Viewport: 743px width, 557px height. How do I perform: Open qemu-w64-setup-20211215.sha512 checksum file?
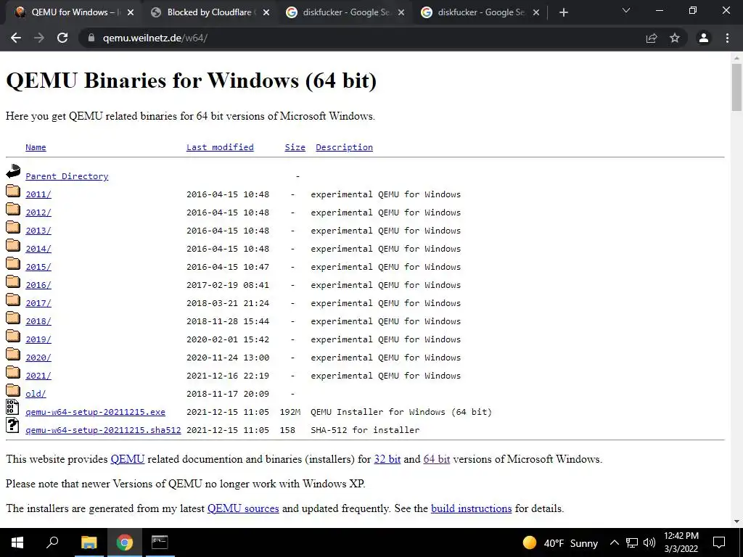(x=103, y=430)
